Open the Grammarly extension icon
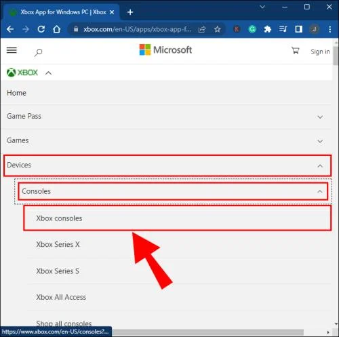 pyautogui.click(x=252, y=29)
